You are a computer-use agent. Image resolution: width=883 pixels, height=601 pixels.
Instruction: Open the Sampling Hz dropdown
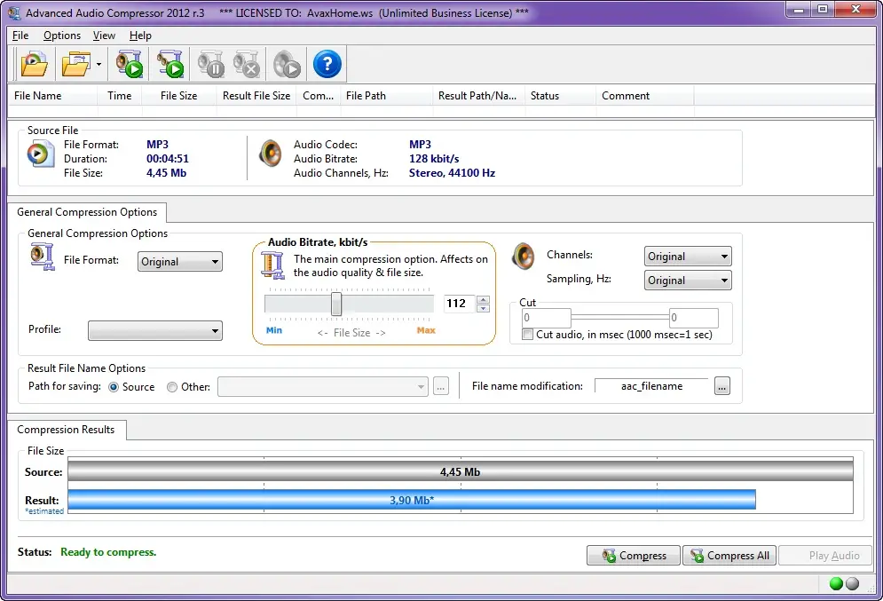coord(688,280)
